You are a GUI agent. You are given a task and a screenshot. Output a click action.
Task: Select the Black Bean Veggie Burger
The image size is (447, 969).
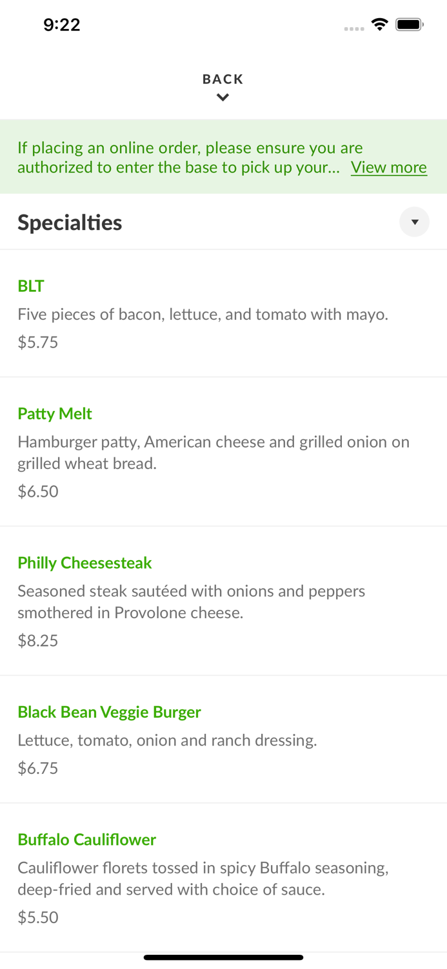pyautogui.click(x=109, y=712)
